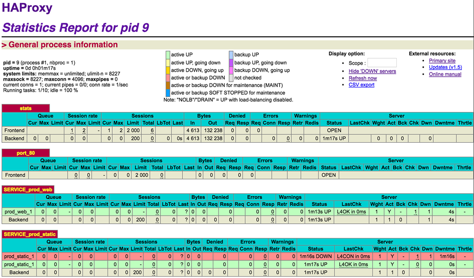
Task: Select the stats table title
Action: (26, 108)
